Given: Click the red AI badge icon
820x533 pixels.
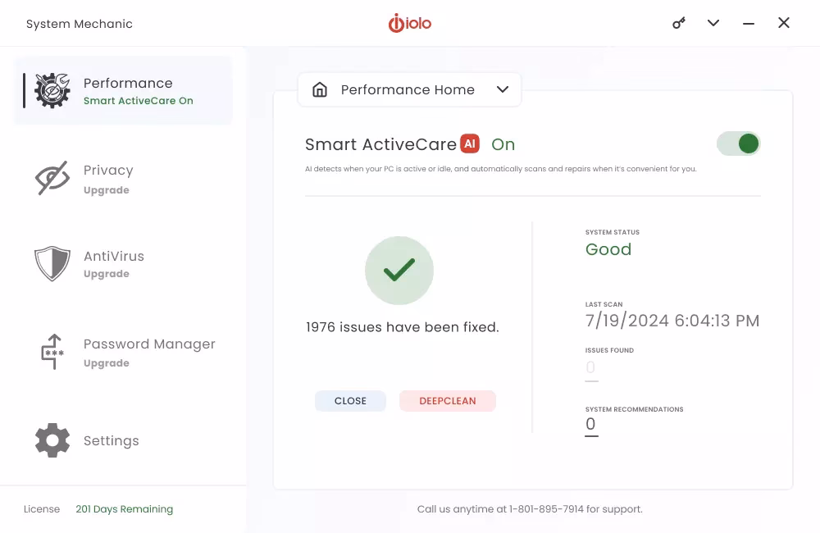Looking at the screenshot, I should pyautogui.click(x=470, y=143).
